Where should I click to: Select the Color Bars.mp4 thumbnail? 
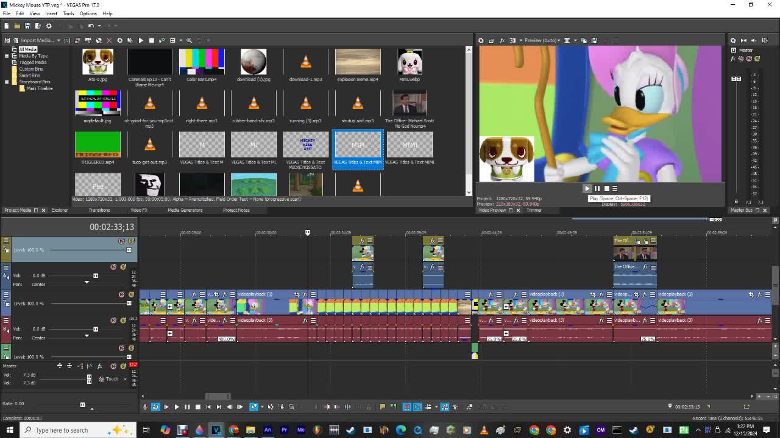(x=201, y=61)
